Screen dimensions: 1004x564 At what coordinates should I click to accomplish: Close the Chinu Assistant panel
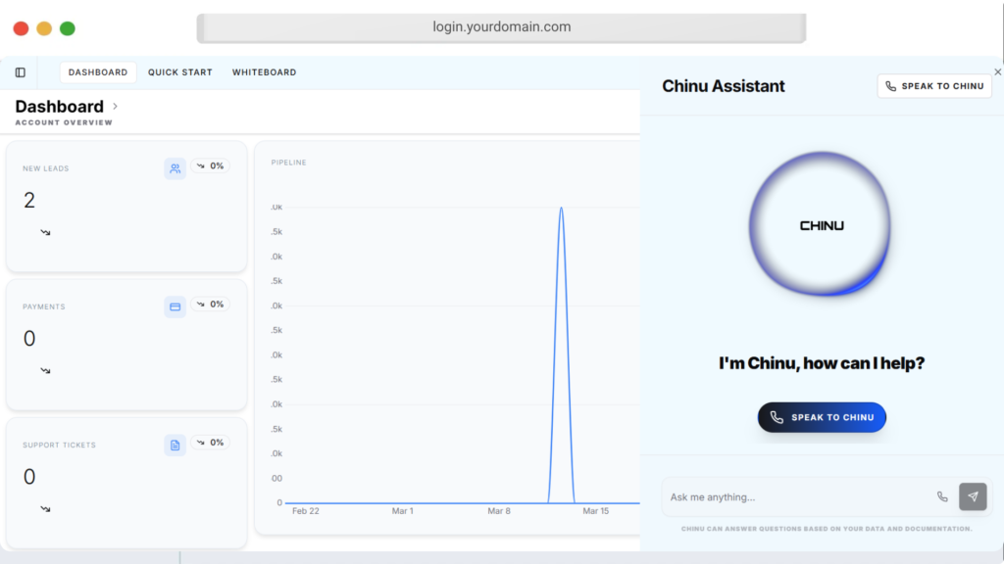click(997, 71)
